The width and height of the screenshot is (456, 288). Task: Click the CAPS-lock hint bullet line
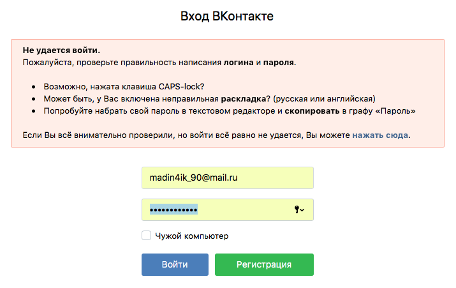(124, 86)
